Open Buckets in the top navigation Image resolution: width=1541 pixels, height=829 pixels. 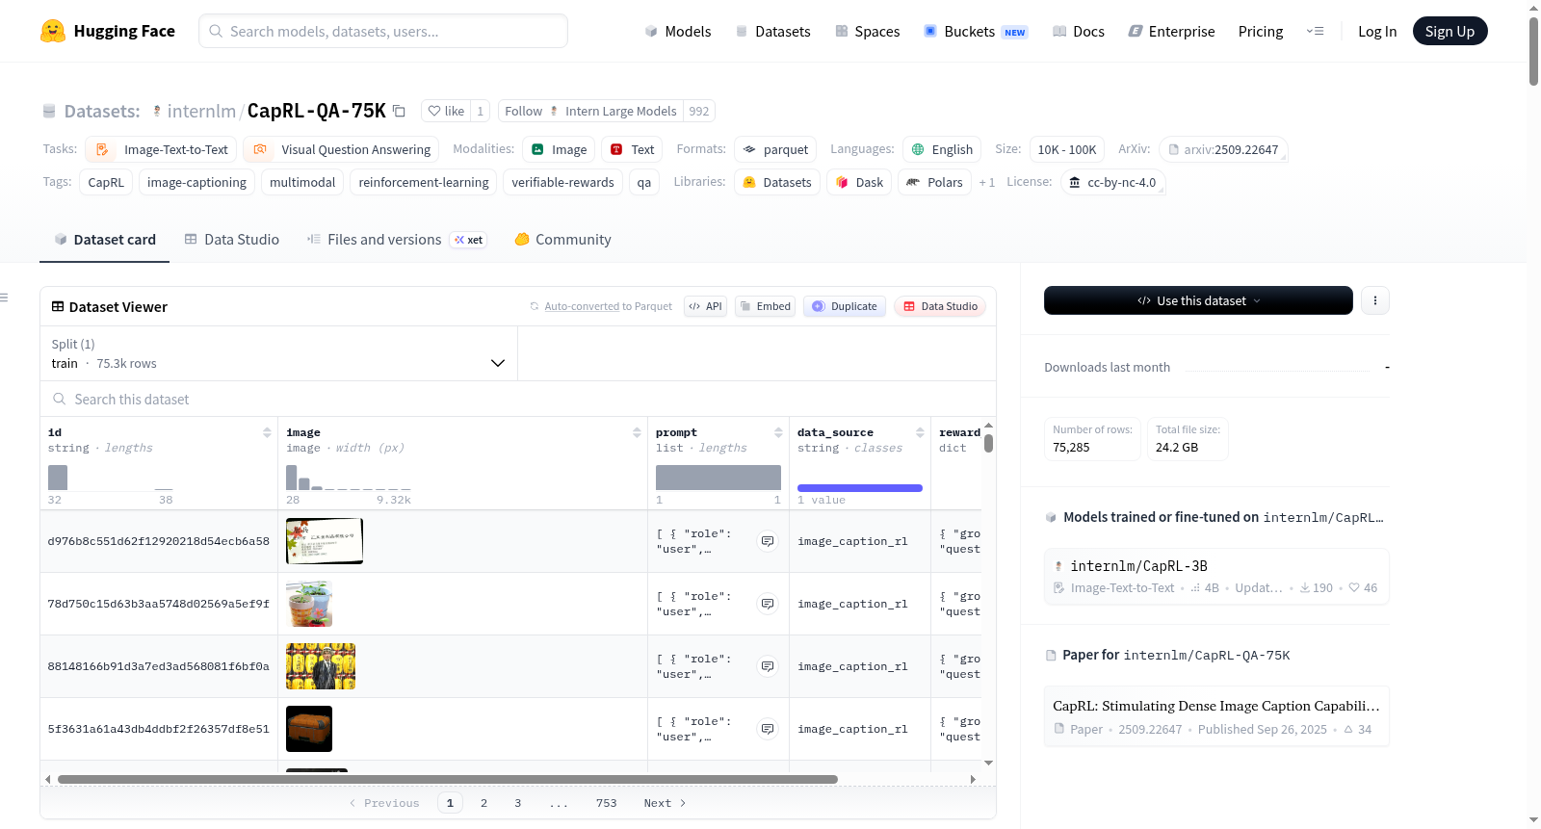pyautogui.click(x=976, y=31)
